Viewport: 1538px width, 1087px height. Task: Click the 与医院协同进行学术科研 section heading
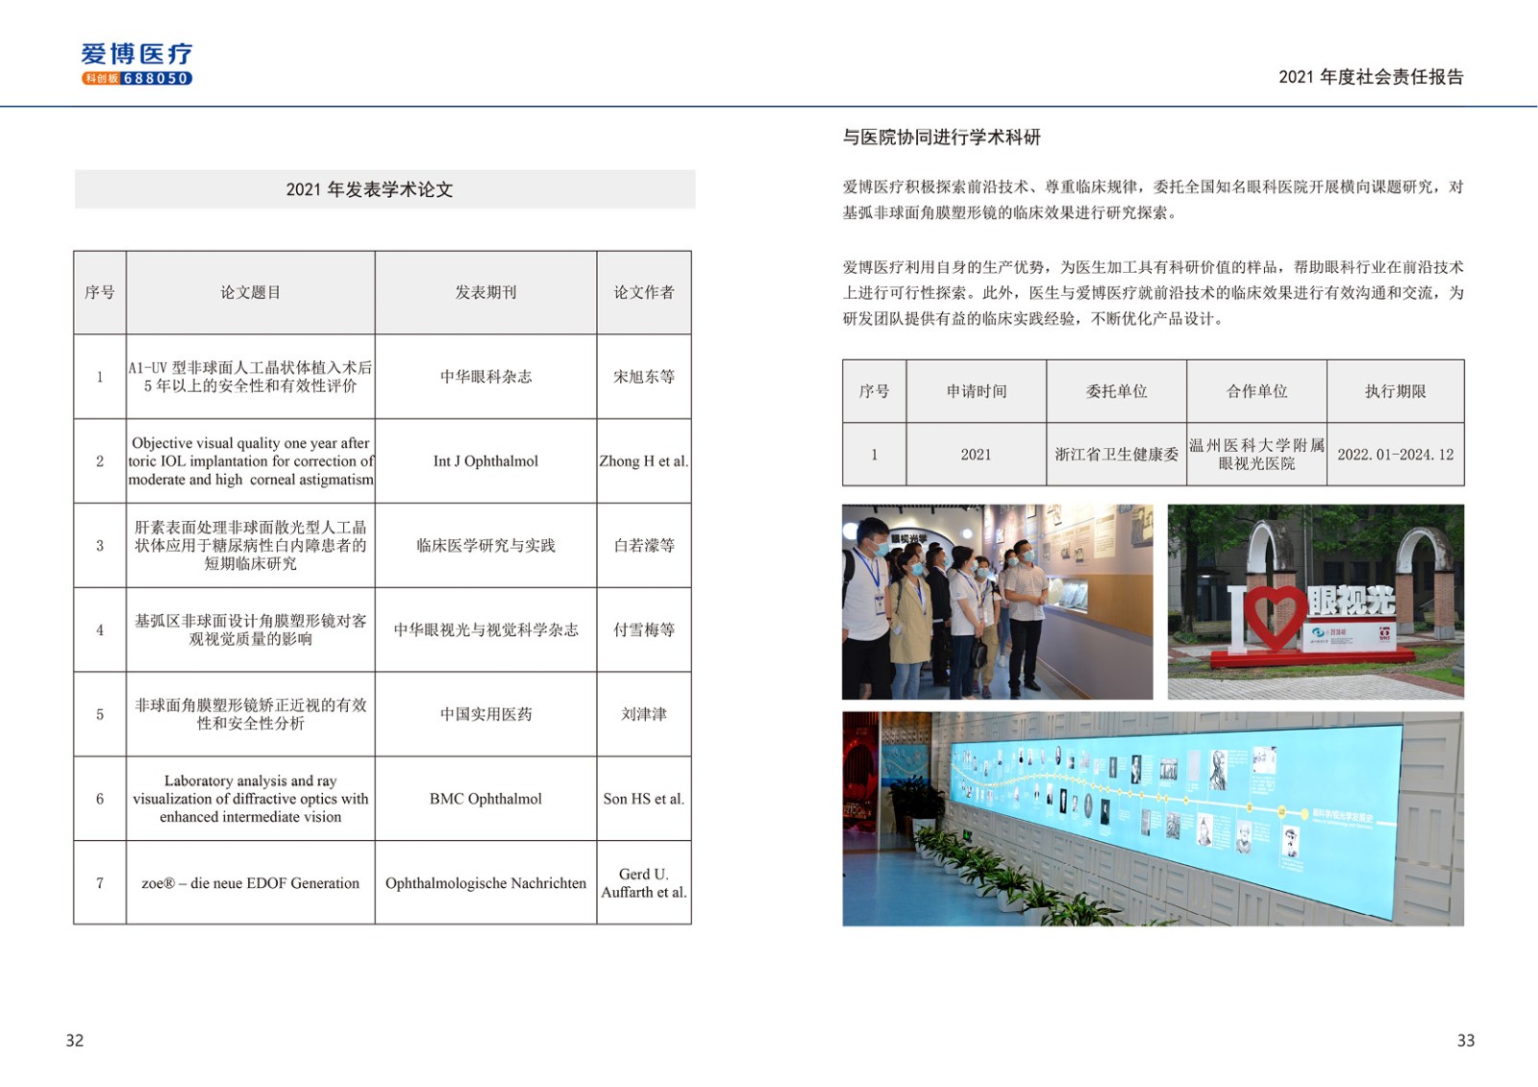(x=942, y=137)
